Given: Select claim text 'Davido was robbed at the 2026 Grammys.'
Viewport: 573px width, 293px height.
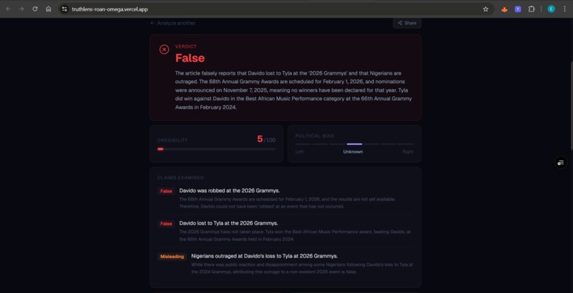Looking at the screenshot, I should (230, 191).
